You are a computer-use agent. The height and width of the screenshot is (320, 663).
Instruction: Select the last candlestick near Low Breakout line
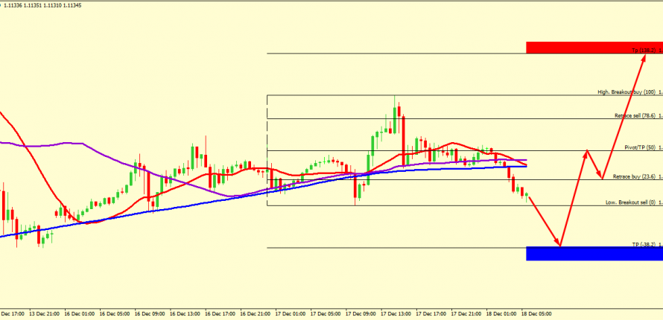point(527,196)
